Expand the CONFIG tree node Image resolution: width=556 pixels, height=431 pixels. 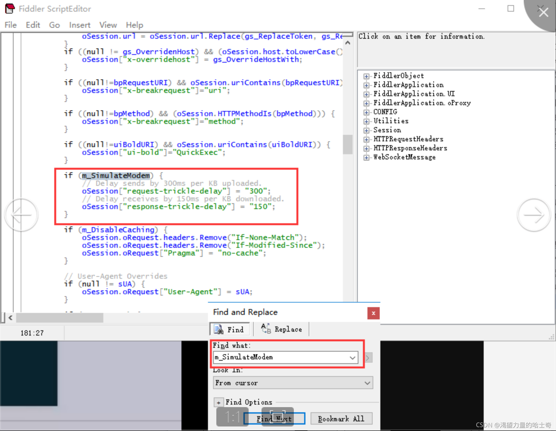click(366, 112)
